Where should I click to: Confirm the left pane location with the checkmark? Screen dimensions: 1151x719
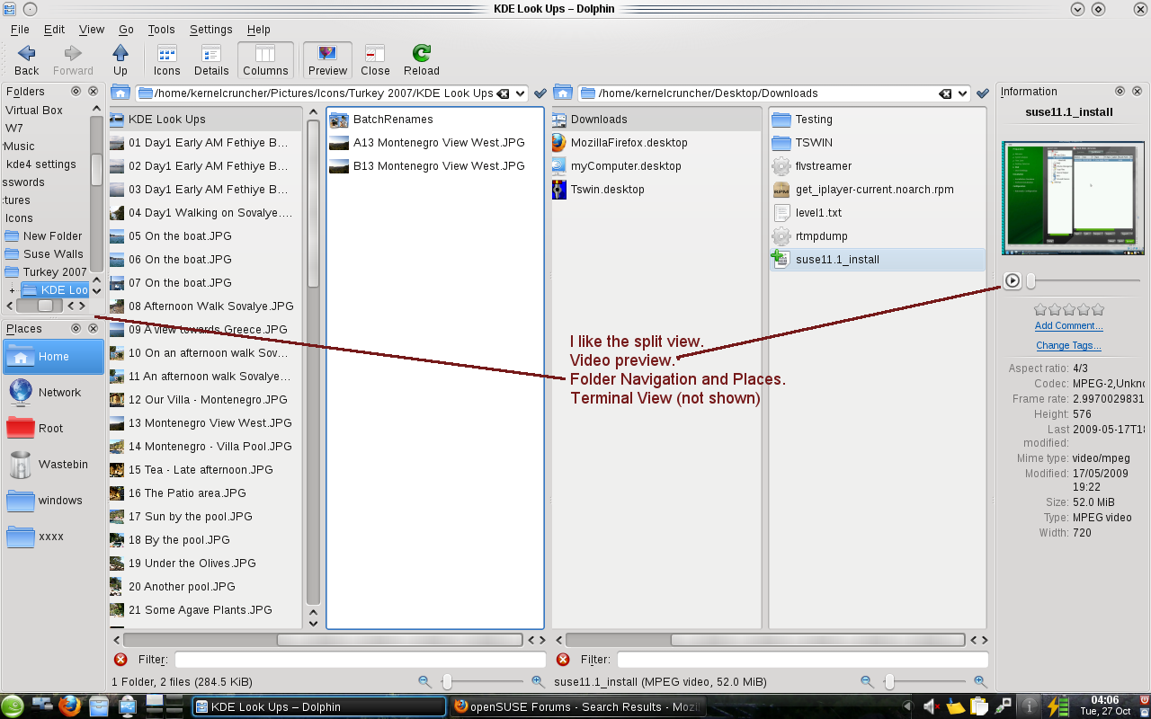[540, 93]
